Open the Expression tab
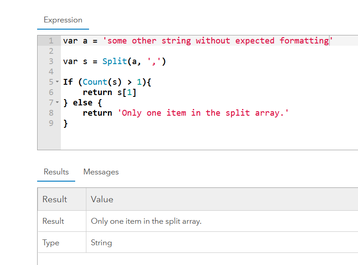 [x=63, y=20]
